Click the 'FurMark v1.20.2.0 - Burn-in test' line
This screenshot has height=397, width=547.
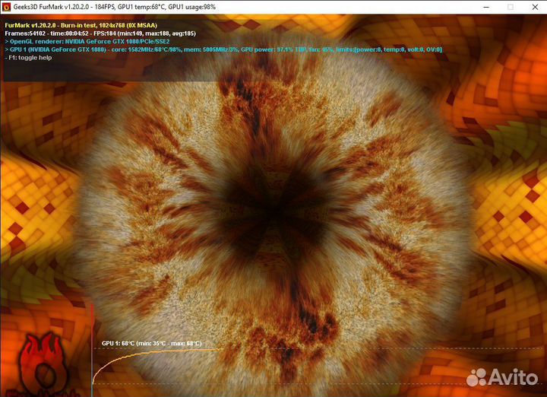click(81, 25)
